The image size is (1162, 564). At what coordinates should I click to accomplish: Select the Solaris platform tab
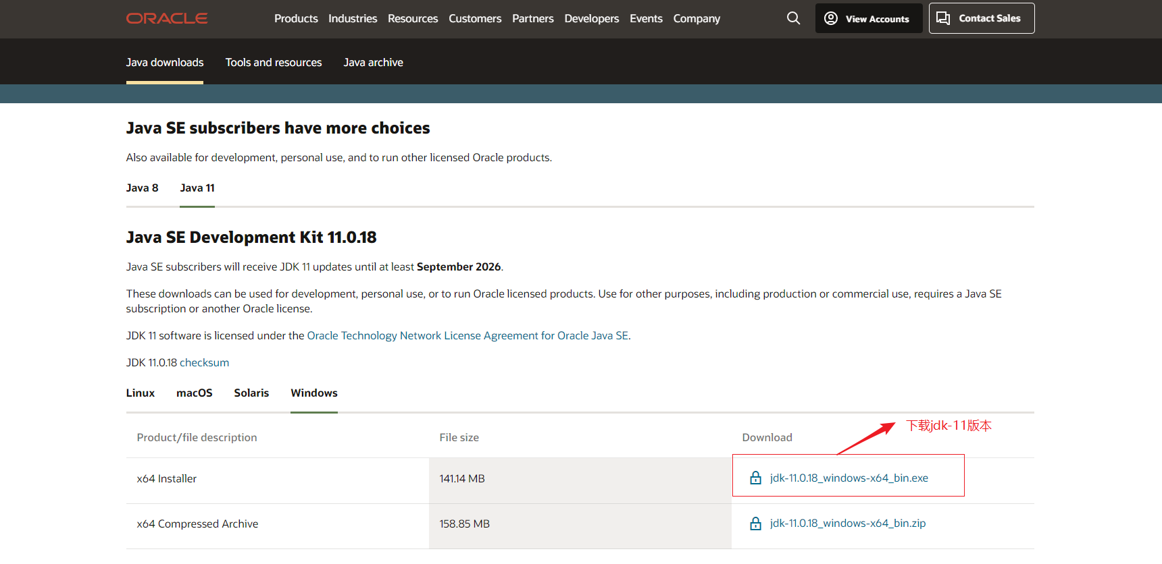pos(251,393)
